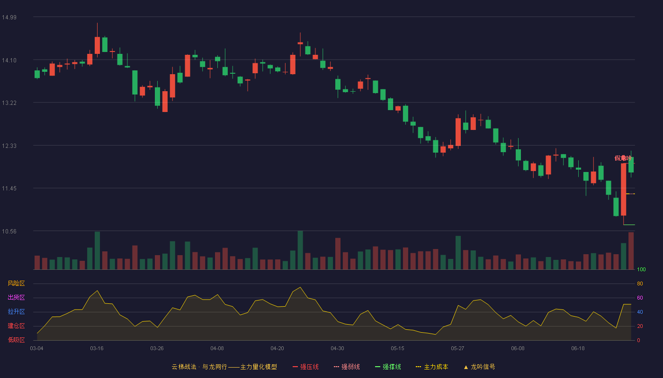Click the 13.22 price axis label
663x378 pixels.
(x=9, y=103)
